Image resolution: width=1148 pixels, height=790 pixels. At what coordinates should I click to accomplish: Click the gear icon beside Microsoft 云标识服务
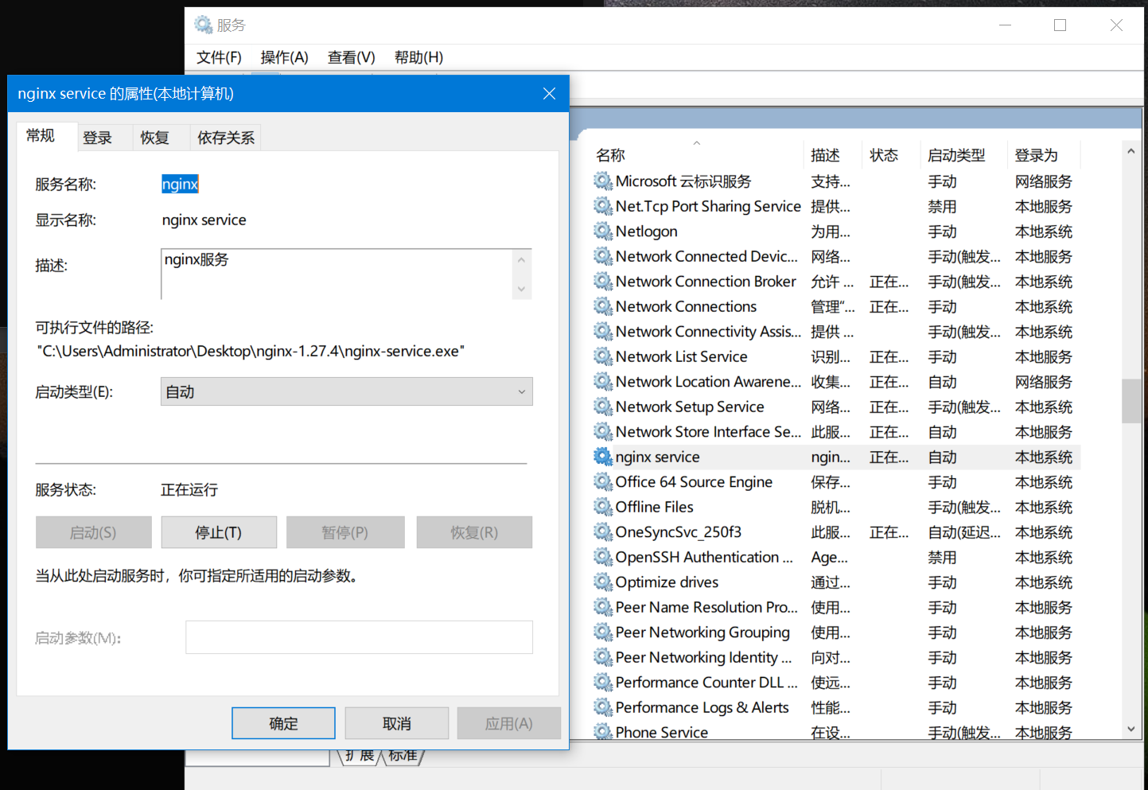(603, 181)
